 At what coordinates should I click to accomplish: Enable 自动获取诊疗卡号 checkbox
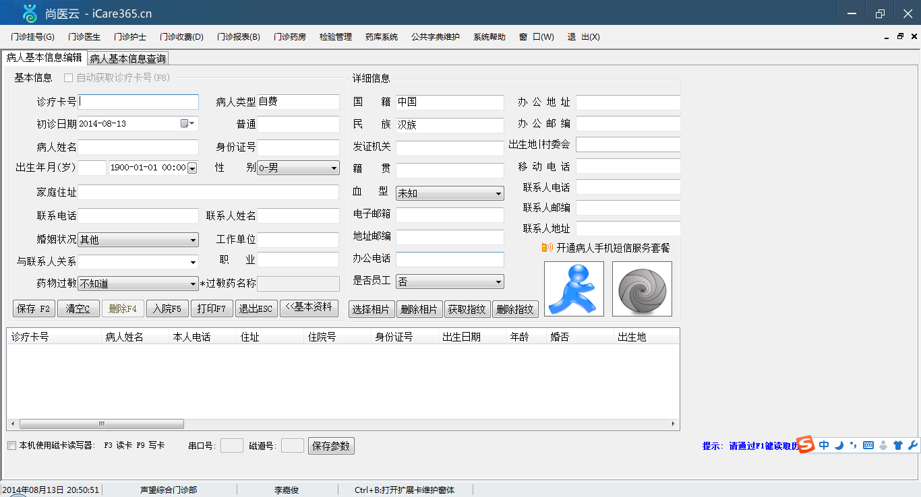[68, 78]
